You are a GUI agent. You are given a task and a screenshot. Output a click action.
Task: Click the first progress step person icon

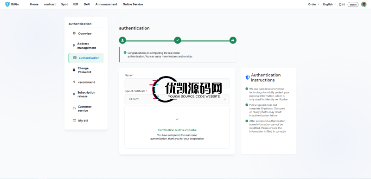click(122, 40)
